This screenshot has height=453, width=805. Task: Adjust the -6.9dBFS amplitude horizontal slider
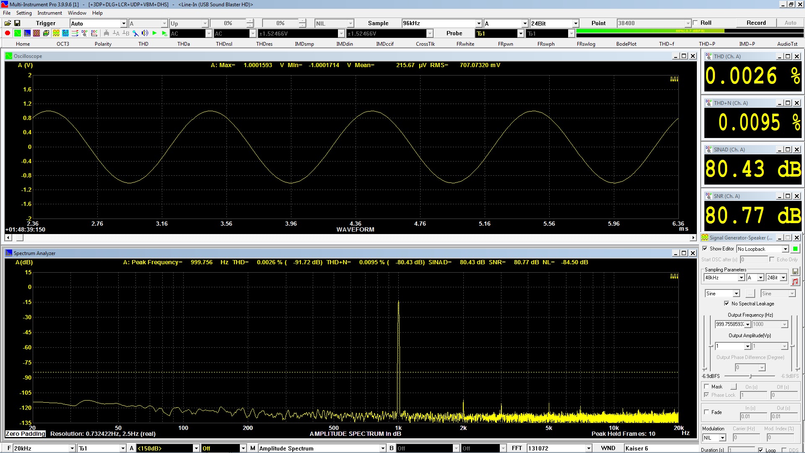(x=750, y=376)
